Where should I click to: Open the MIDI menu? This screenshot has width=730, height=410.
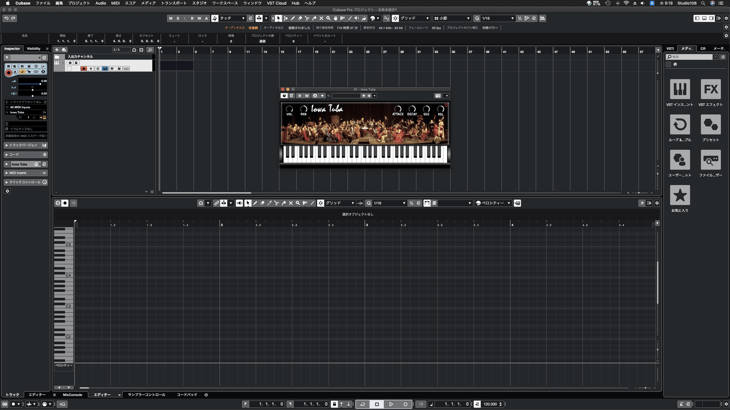tap(115, 3)
